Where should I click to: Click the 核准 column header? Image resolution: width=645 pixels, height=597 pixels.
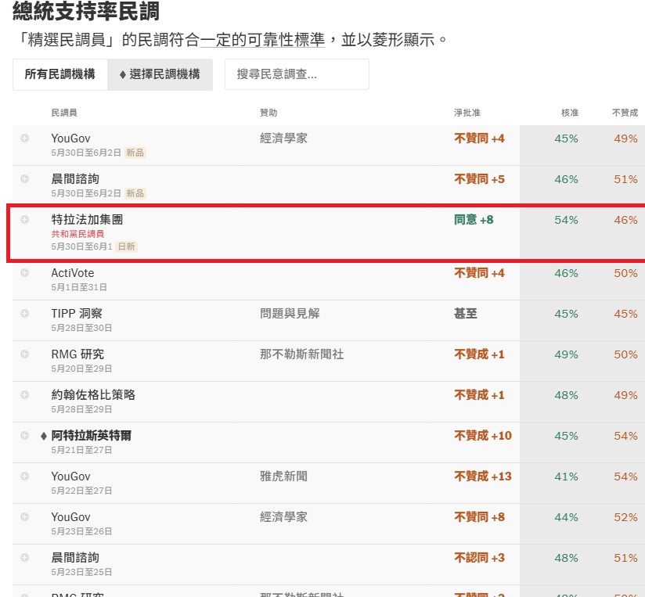pos(569,113)
